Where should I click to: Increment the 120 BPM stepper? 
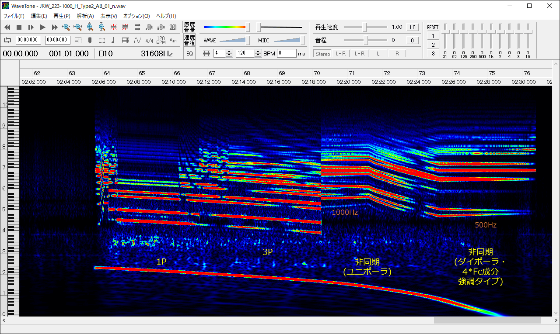coord(258,51)
